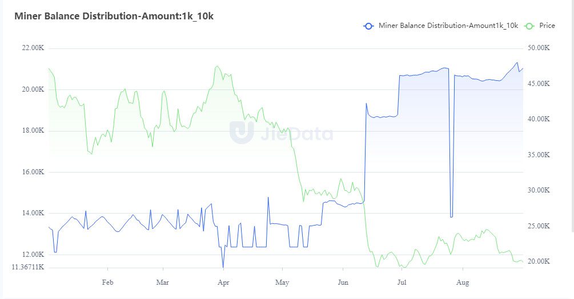Click the Feb label on the x-axis
Image resolution: width=574 pixels, height=299 pixels.
107,282
